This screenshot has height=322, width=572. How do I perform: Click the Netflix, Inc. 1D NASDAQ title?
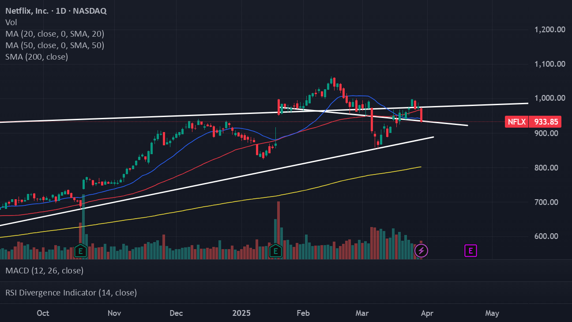click(56, 11)
